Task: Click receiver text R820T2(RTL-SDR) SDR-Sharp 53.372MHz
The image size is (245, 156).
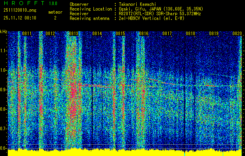Action: point(160,14)
